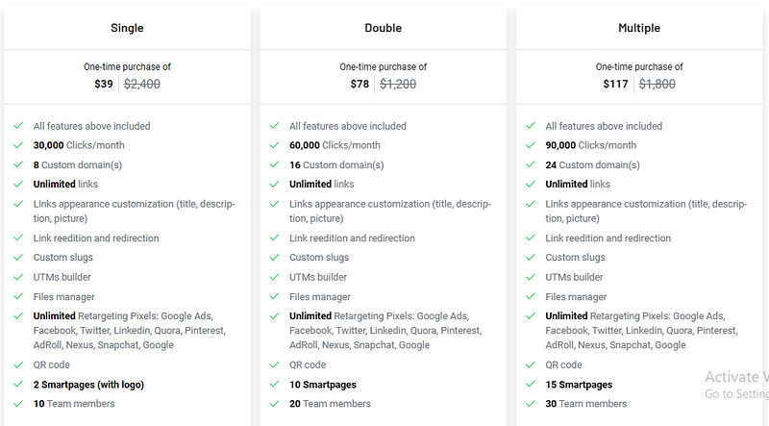Click the Files manager checkmark in the Double plan

[275, 297]
